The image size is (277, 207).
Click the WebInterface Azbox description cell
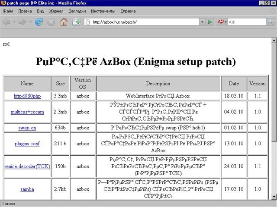158,96
